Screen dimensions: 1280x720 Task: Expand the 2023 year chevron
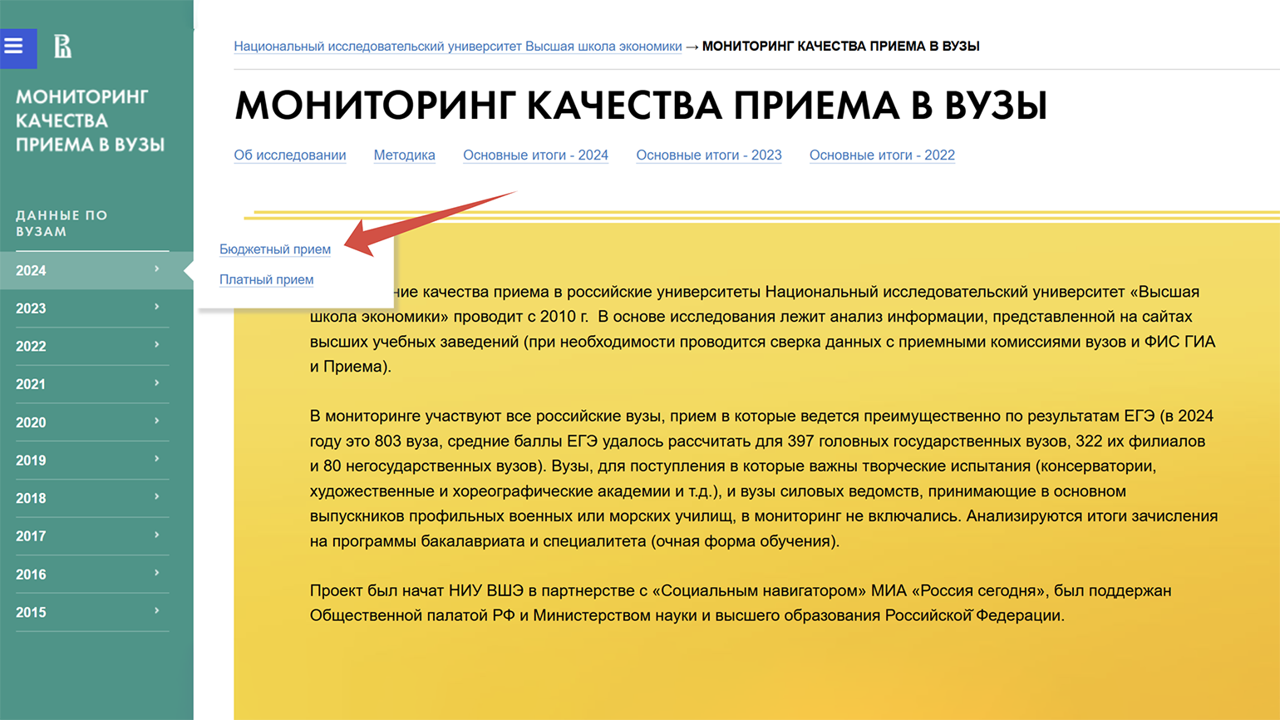coord(157,308)
